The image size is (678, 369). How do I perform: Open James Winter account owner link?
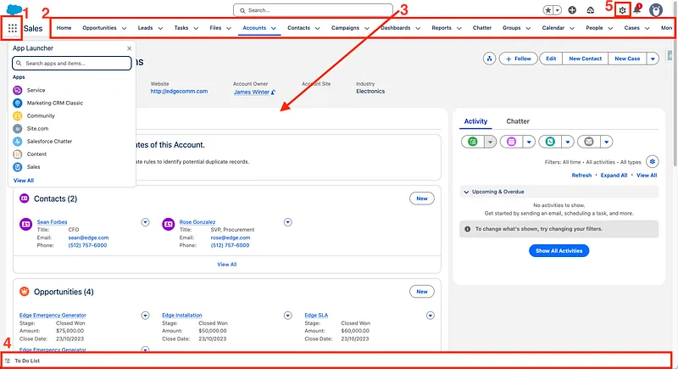point(252,92)
